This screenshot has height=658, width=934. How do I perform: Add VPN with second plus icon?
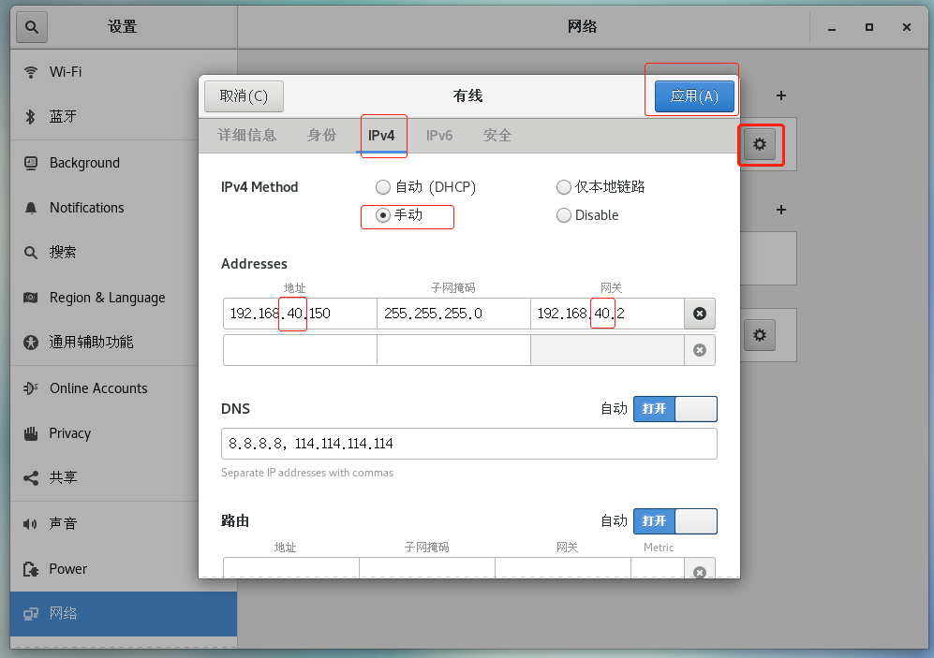[x=781, y=210]
